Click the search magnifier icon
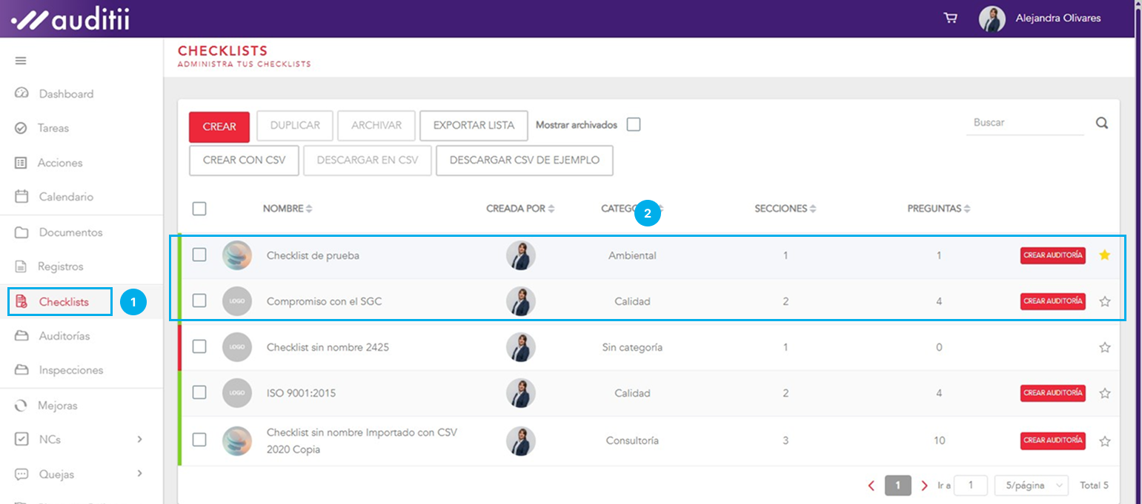This screenshot has height=504, width=1142. point(1102,124)
